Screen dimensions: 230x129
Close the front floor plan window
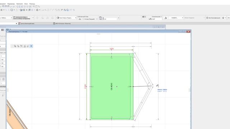[188, 32]
